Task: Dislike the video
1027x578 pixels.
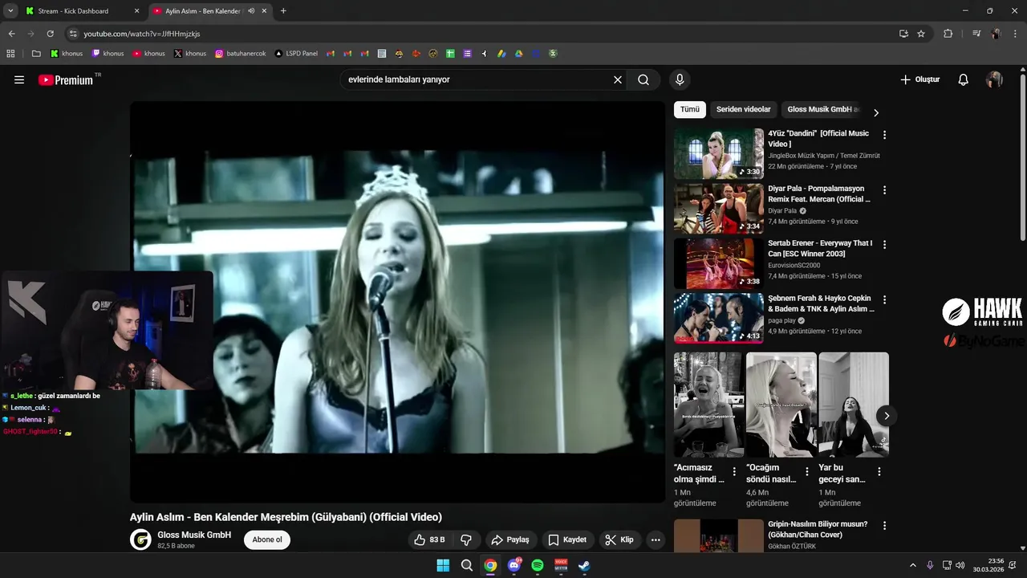Action: tap(466, 539)
